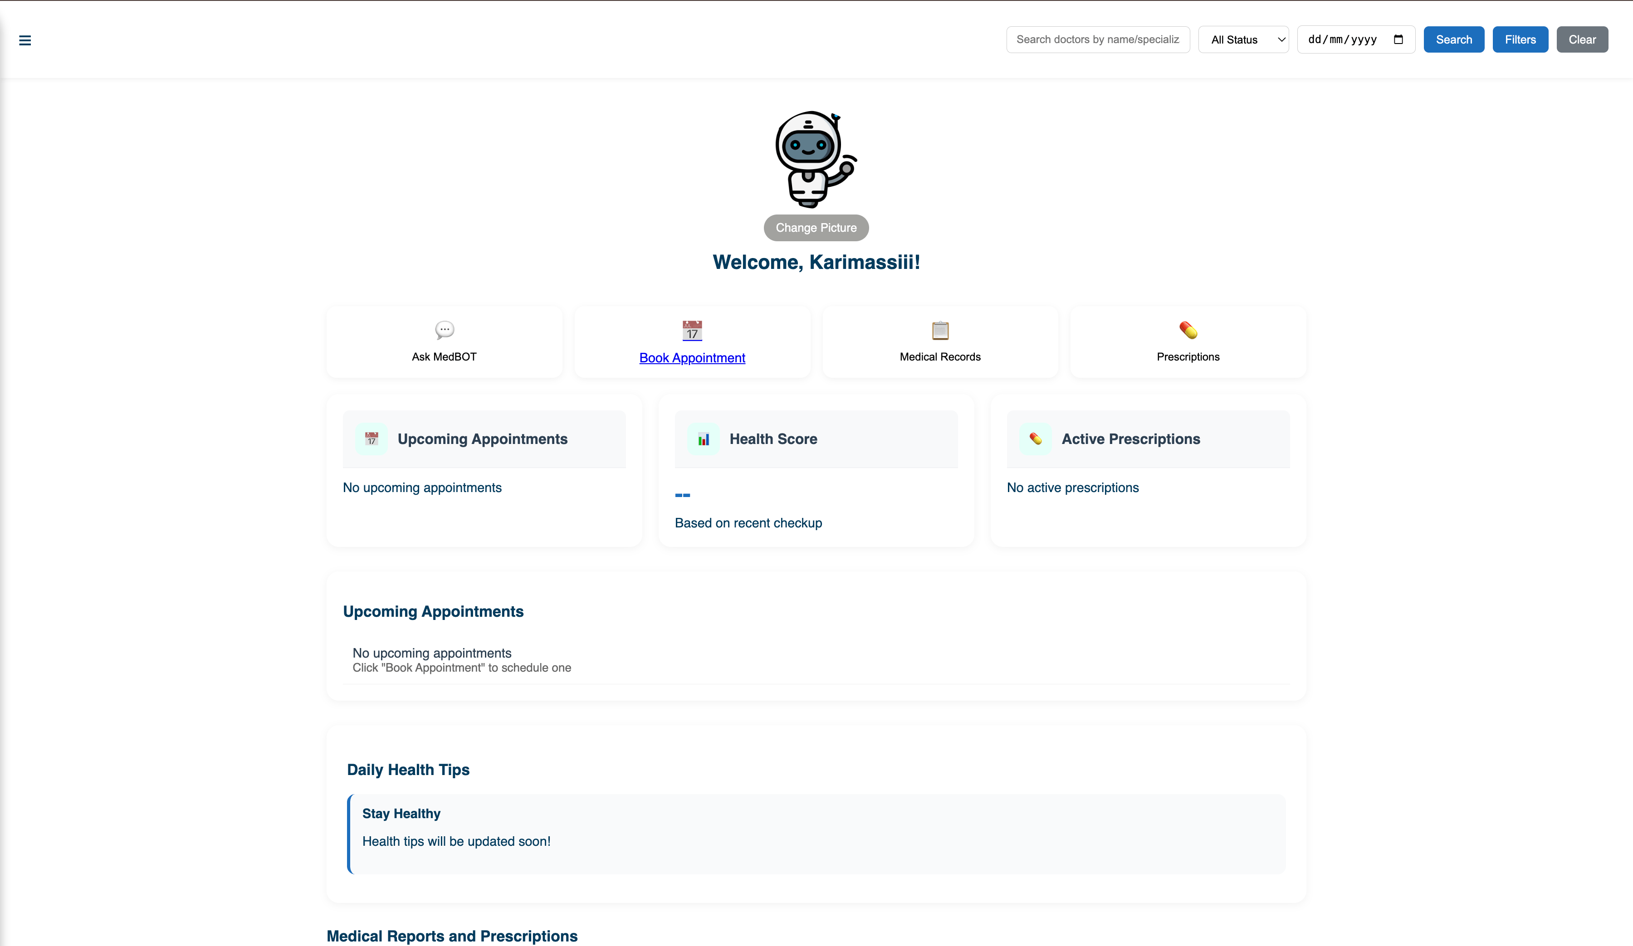The width and height of the screenshot is (1633, 946).
Task: Click the health score progress indicator
Action: 683,495
